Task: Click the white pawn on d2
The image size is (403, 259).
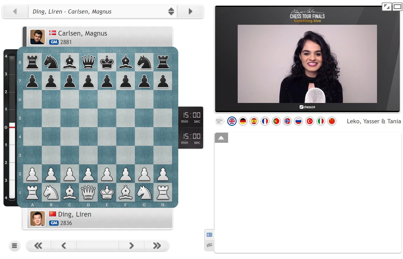Action: coord(88,174)
